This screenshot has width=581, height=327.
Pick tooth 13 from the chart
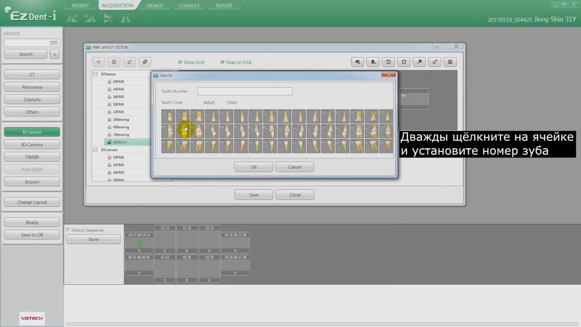(241, 116)
